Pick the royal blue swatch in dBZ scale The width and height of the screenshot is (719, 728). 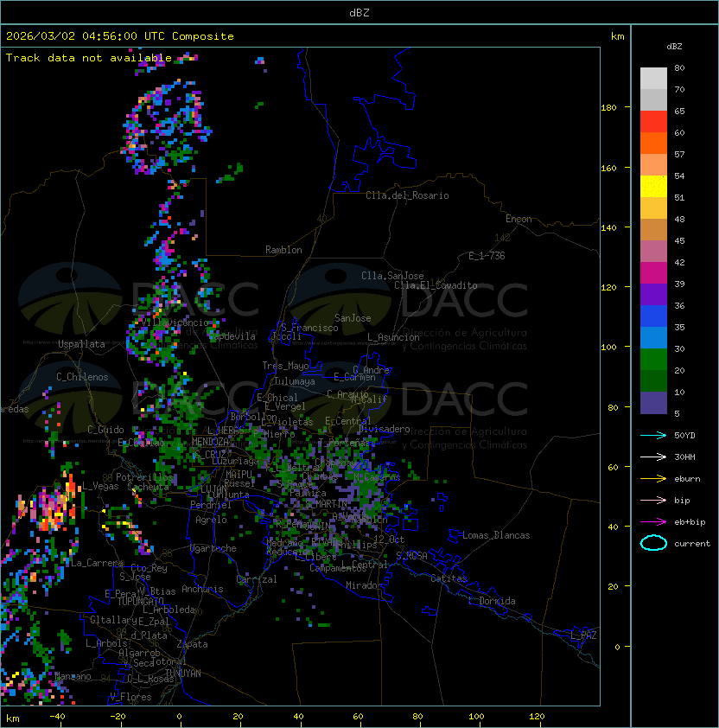[653, 316]
